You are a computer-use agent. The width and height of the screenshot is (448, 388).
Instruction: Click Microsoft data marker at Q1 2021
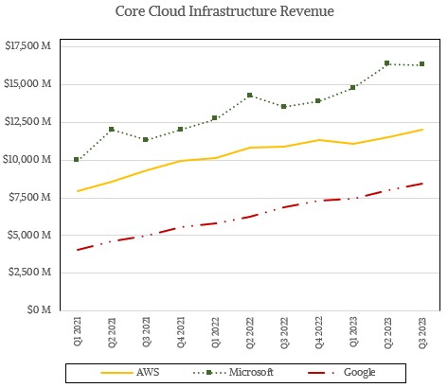(x=77, y=160)
